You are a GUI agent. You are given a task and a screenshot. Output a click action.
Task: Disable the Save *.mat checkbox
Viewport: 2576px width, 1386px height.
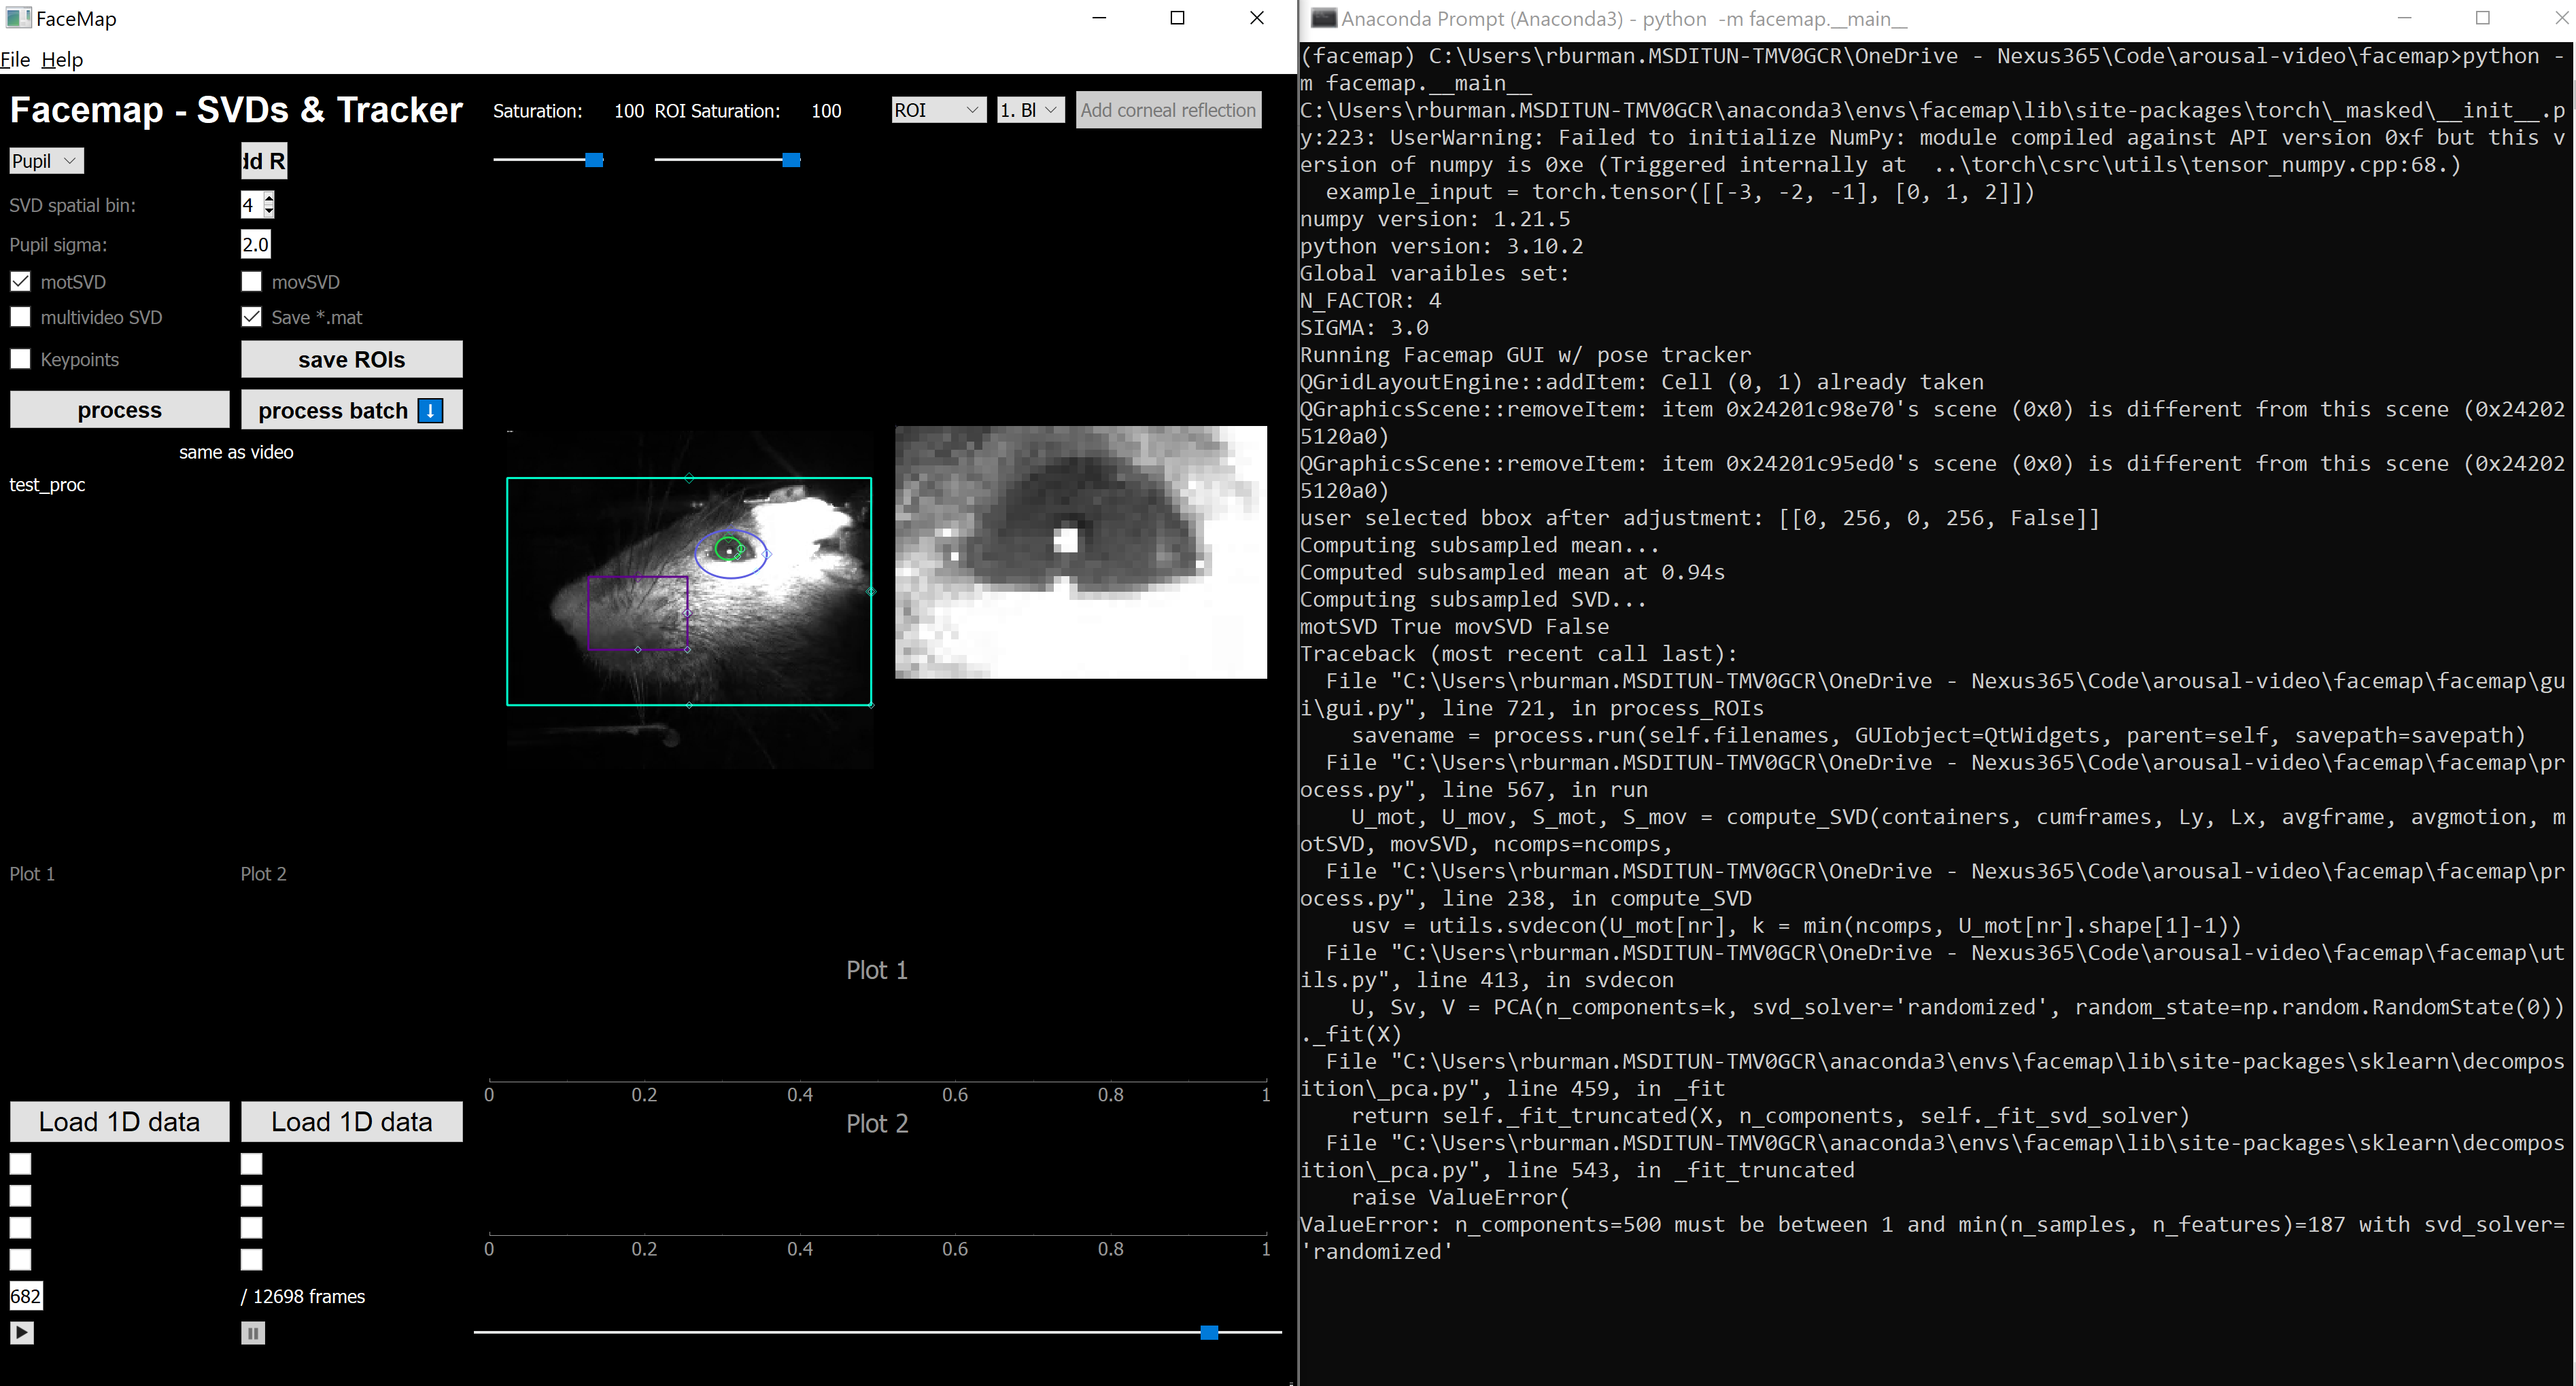[251, 317]
